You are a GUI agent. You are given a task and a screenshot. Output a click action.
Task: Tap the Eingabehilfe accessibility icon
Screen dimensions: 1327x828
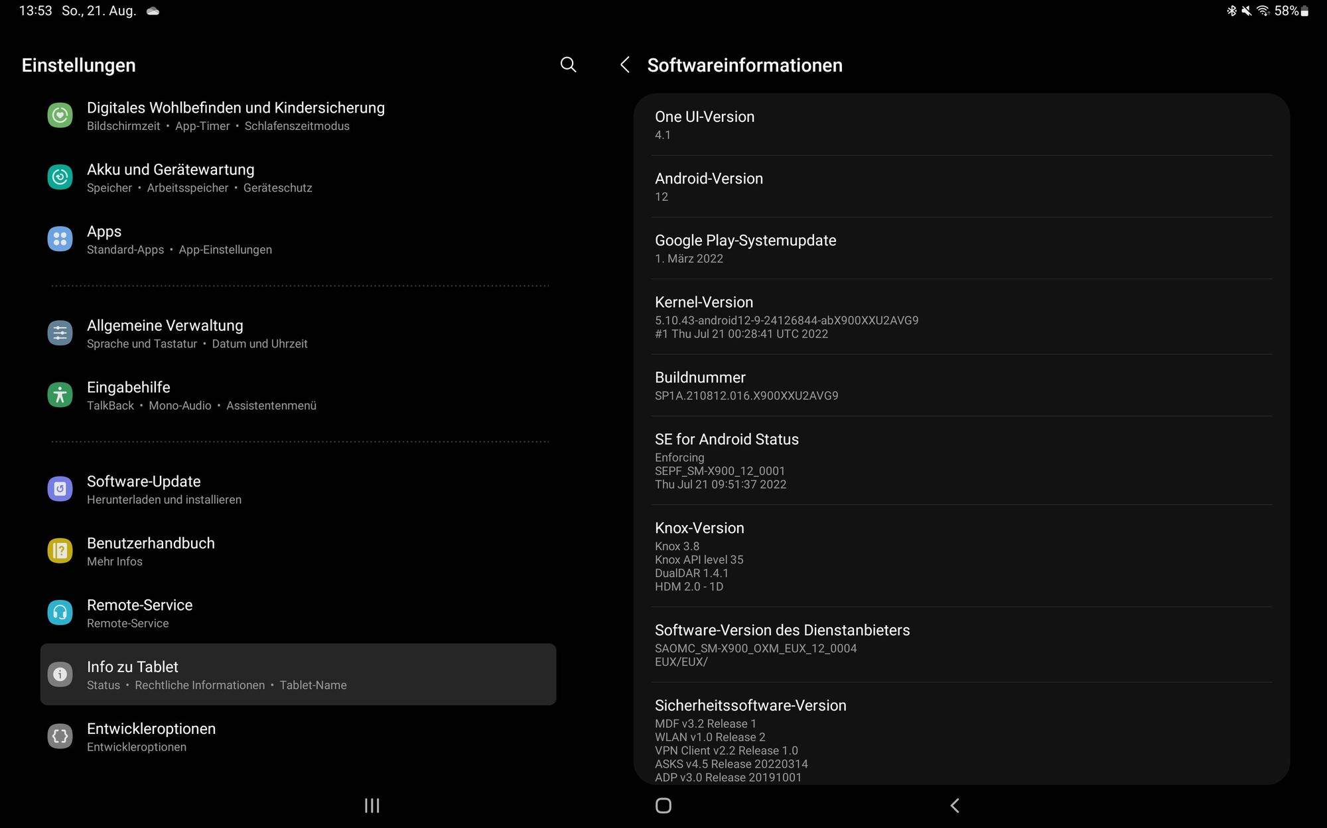coord(60,395)
